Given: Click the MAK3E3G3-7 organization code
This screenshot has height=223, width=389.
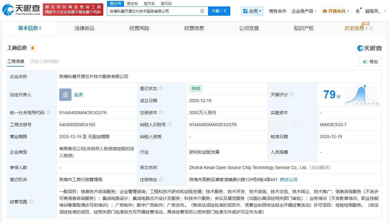Looking at the screenshot, I should tap(333, 125).
